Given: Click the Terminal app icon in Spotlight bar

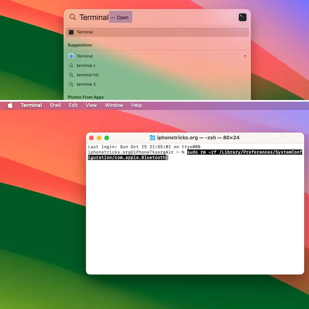Looking at the screenshot, I should click(242, 17).
